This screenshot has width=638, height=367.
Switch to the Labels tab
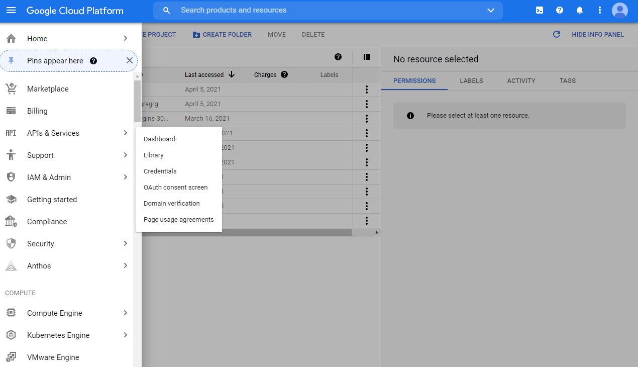point(471,81)
